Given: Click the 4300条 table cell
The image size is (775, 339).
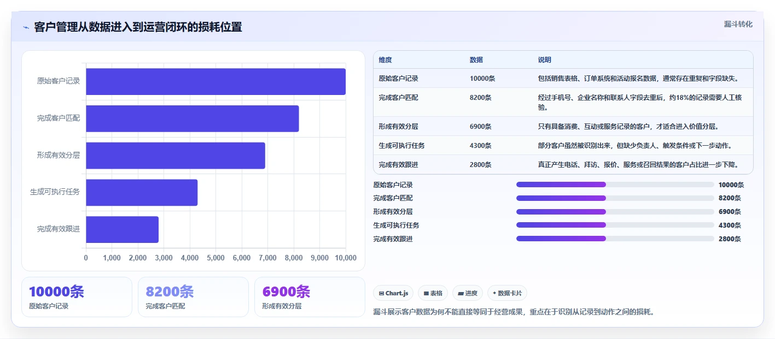Looking at the screenshot, I should 480,146.
